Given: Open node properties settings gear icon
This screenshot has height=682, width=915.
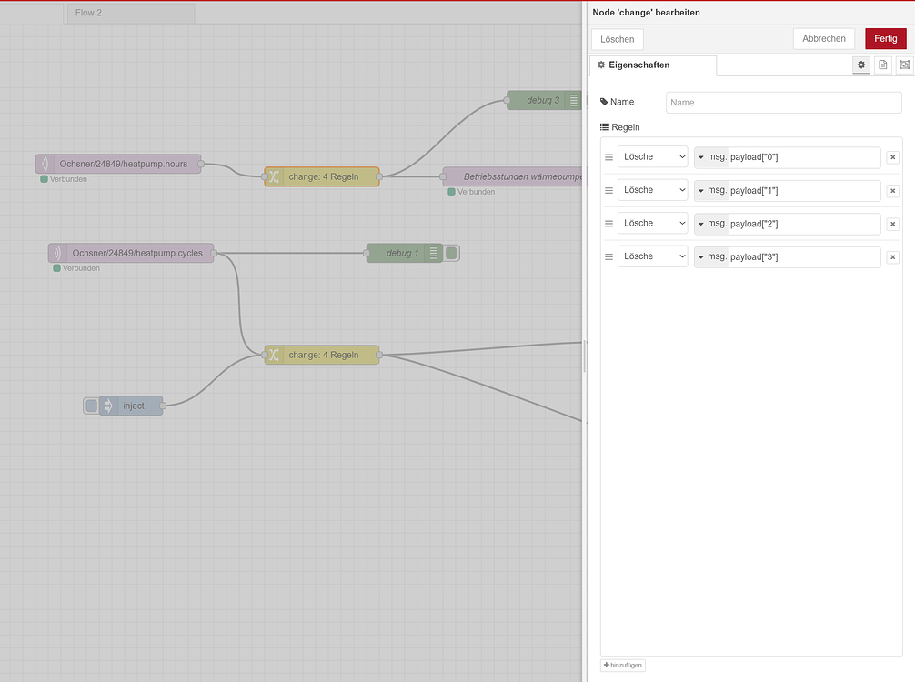Looking at the screenshot, I should [861, 65].
